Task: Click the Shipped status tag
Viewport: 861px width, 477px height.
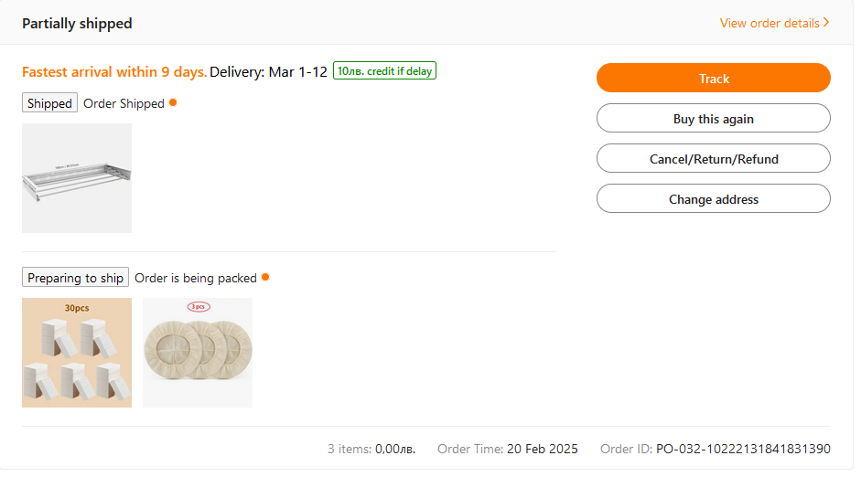Action: (49, 103)
